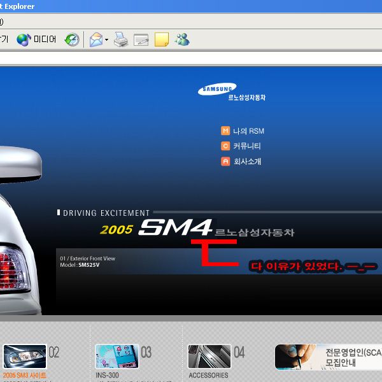Open the Discuss yellow note icon
Screen dimensions: 382x382
tap(162, 39)
